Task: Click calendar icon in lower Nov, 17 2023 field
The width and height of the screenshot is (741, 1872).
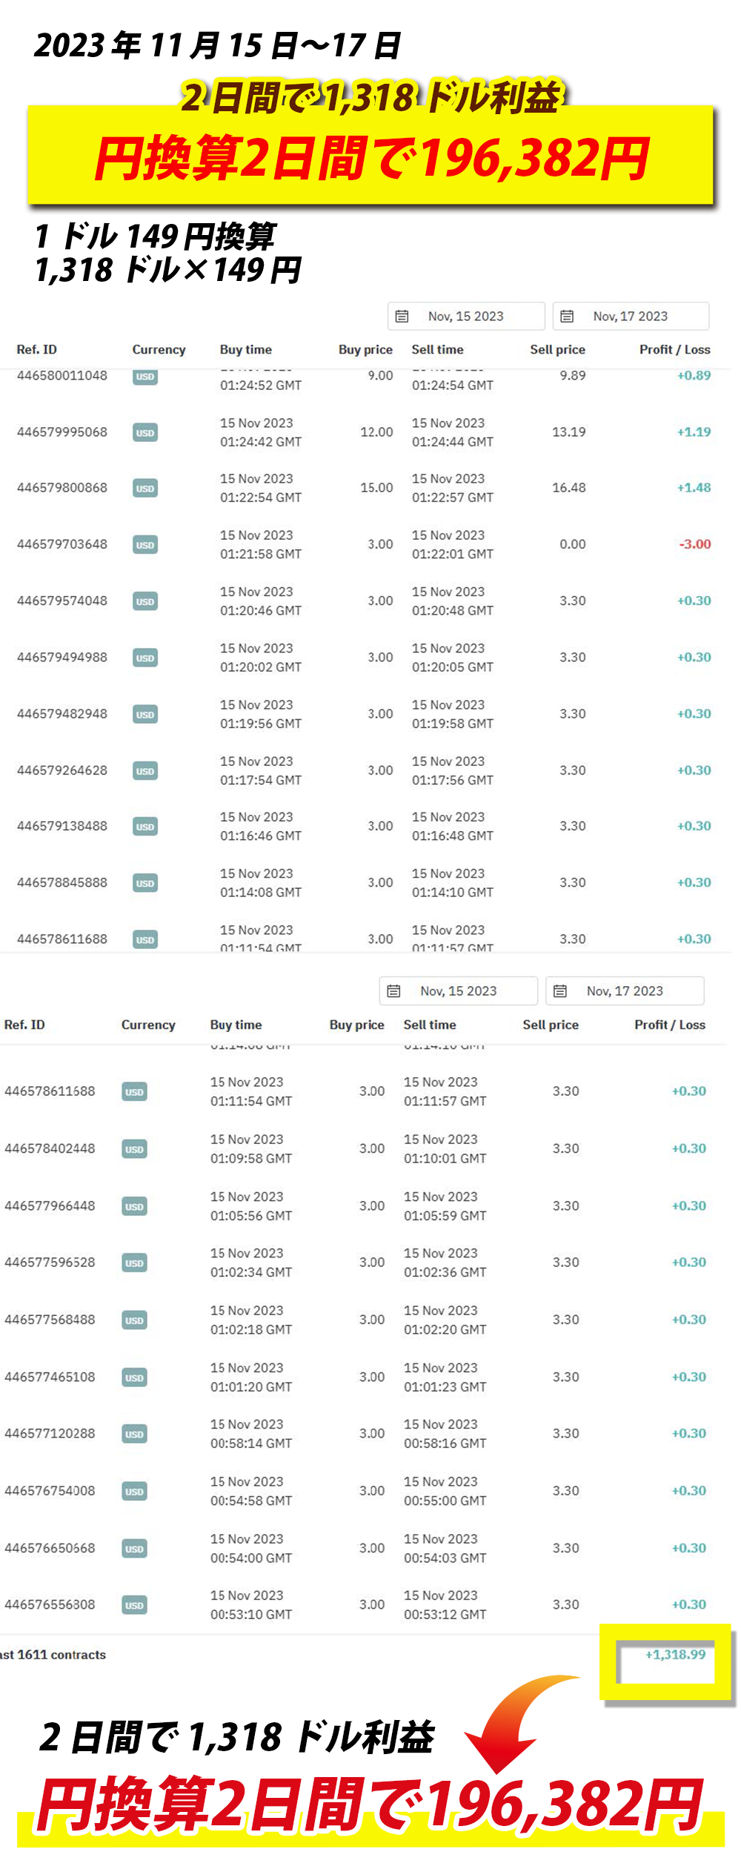Action: point(560,990)
